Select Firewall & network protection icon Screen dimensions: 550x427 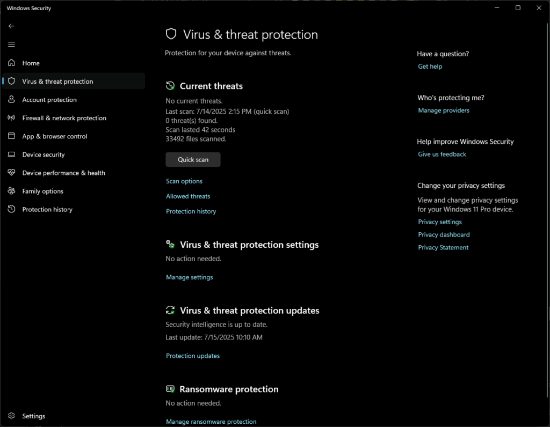[11, 117]
